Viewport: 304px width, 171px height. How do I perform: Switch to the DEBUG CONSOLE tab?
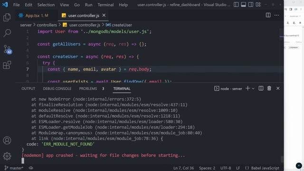57,89
